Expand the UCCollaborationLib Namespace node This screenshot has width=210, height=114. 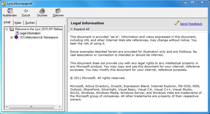point(12,38)
